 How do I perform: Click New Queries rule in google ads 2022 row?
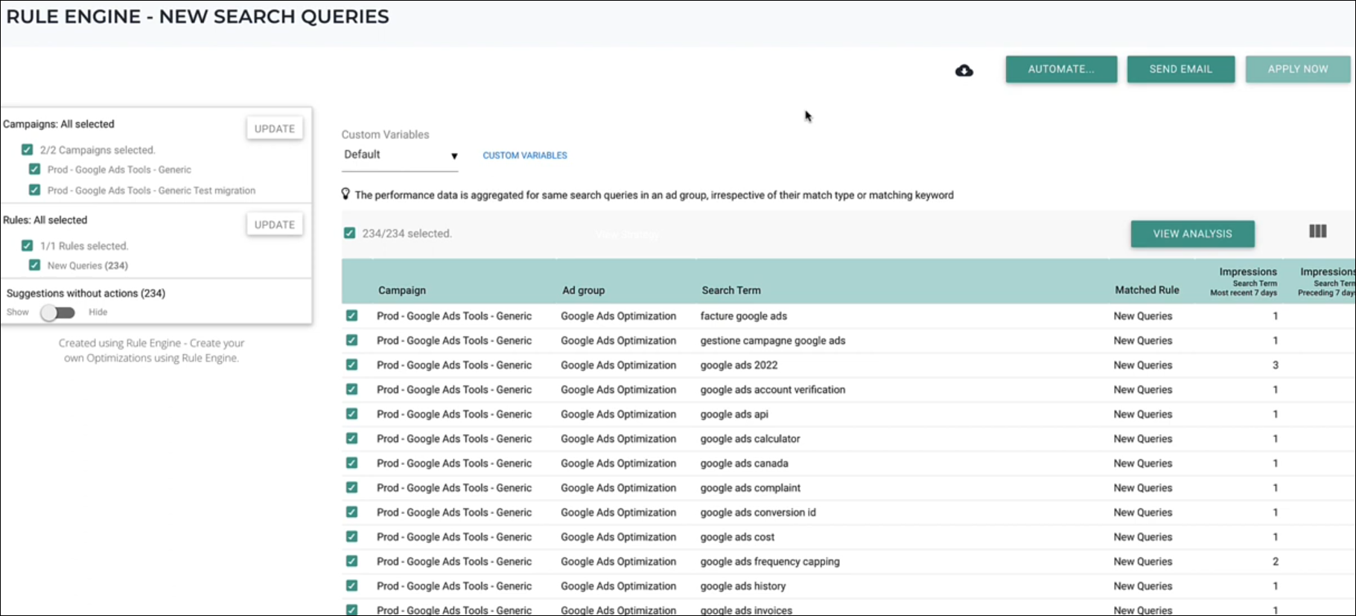pyautogui.click(x=1143, y=365)
